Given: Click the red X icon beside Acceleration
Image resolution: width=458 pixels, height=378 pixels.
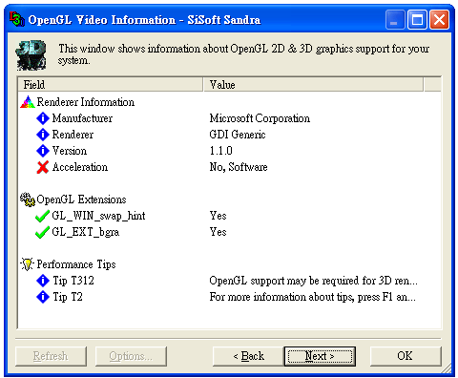Looking at the screenshot, I should 43,167.
